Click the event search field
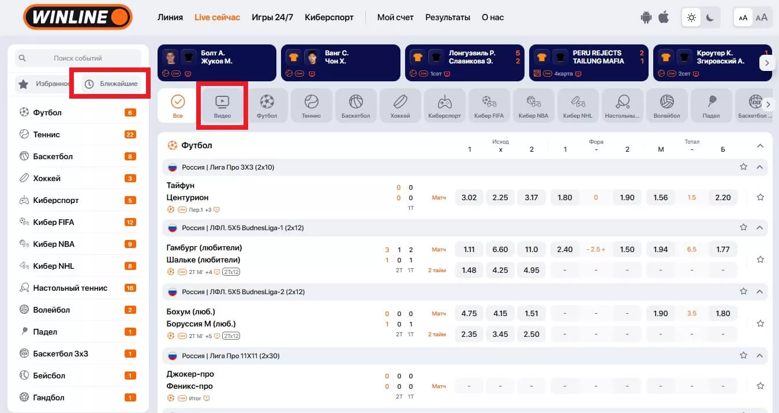 pos(78,58)
